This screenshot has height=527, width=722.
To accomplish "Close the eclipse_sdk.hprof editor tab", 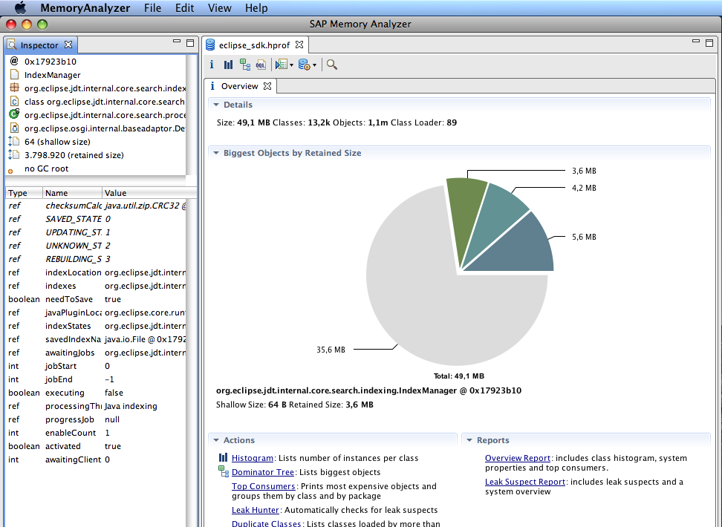I will (x=299, y=45).
